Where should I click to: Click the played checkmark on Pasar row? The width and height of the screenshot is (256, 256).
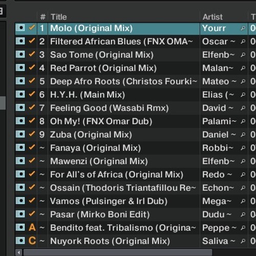[32, 214]
